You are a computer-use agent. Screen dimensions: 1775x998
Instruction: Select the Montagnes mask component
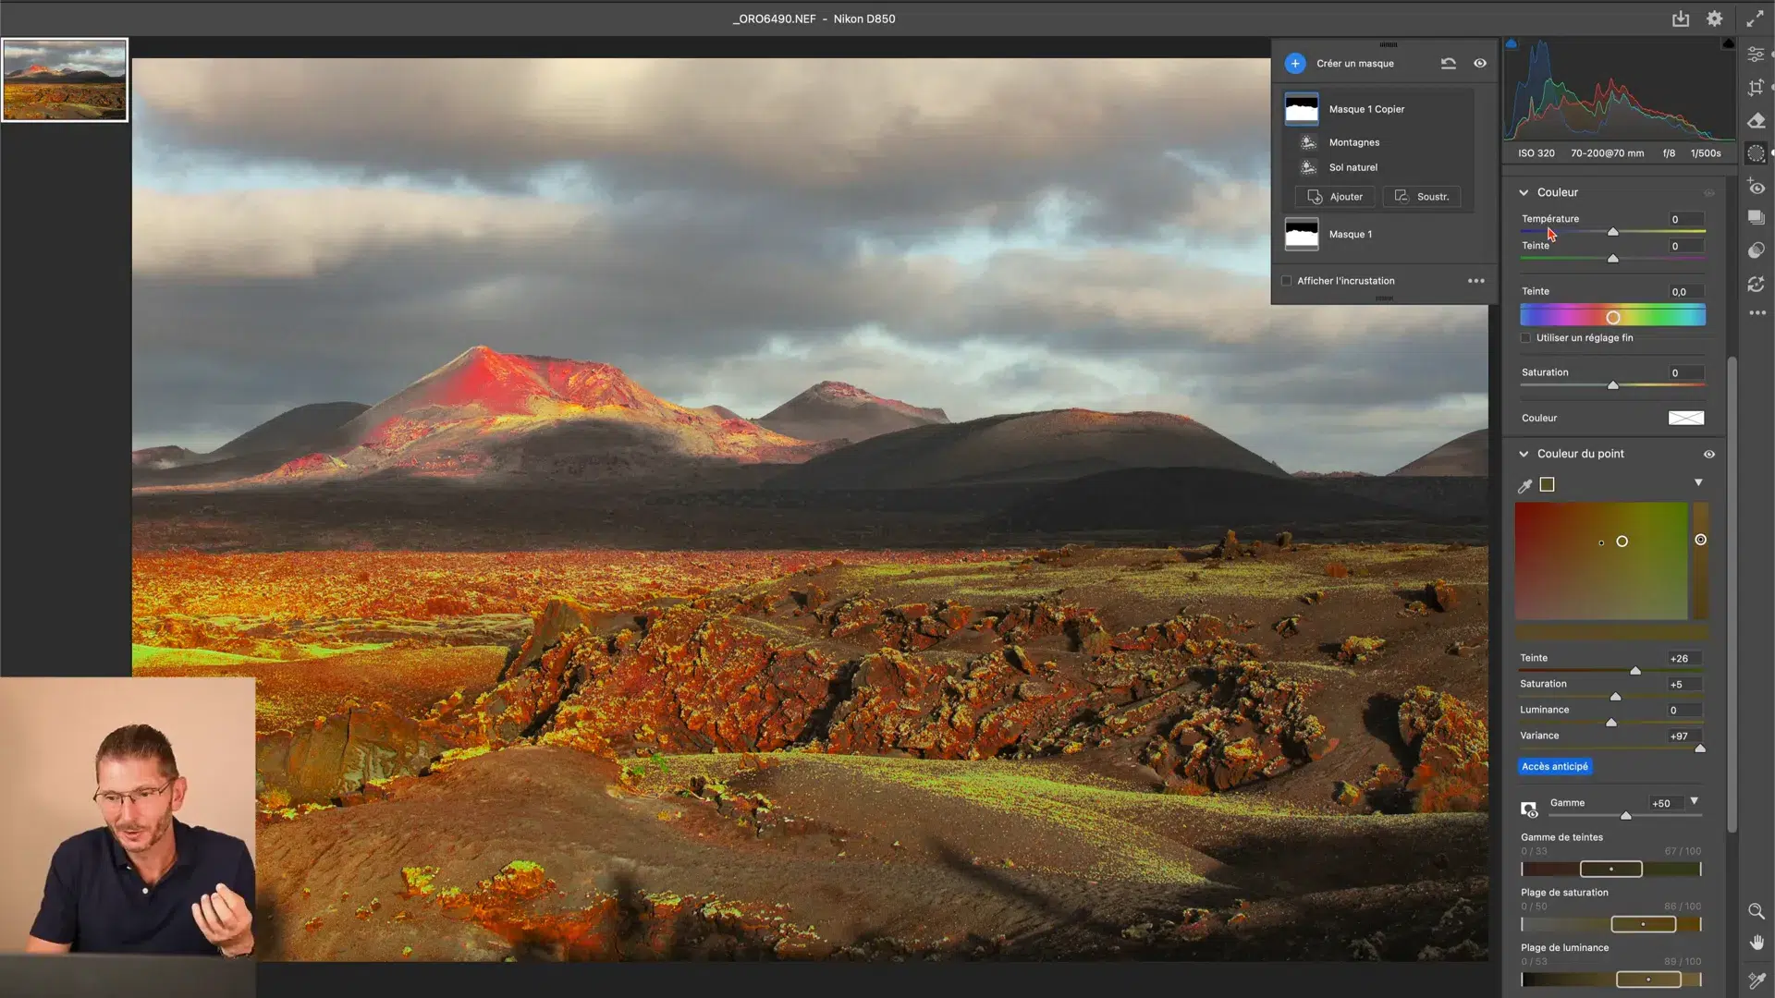[x=1353, y=142]
